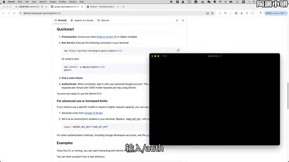
Task: Open the Chrome extensions puzzle icon
Action: click(252, 13)
